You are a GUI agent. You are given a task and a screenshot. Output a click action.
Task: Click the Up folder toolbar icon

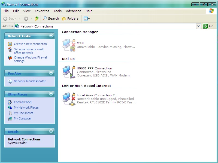37,19
